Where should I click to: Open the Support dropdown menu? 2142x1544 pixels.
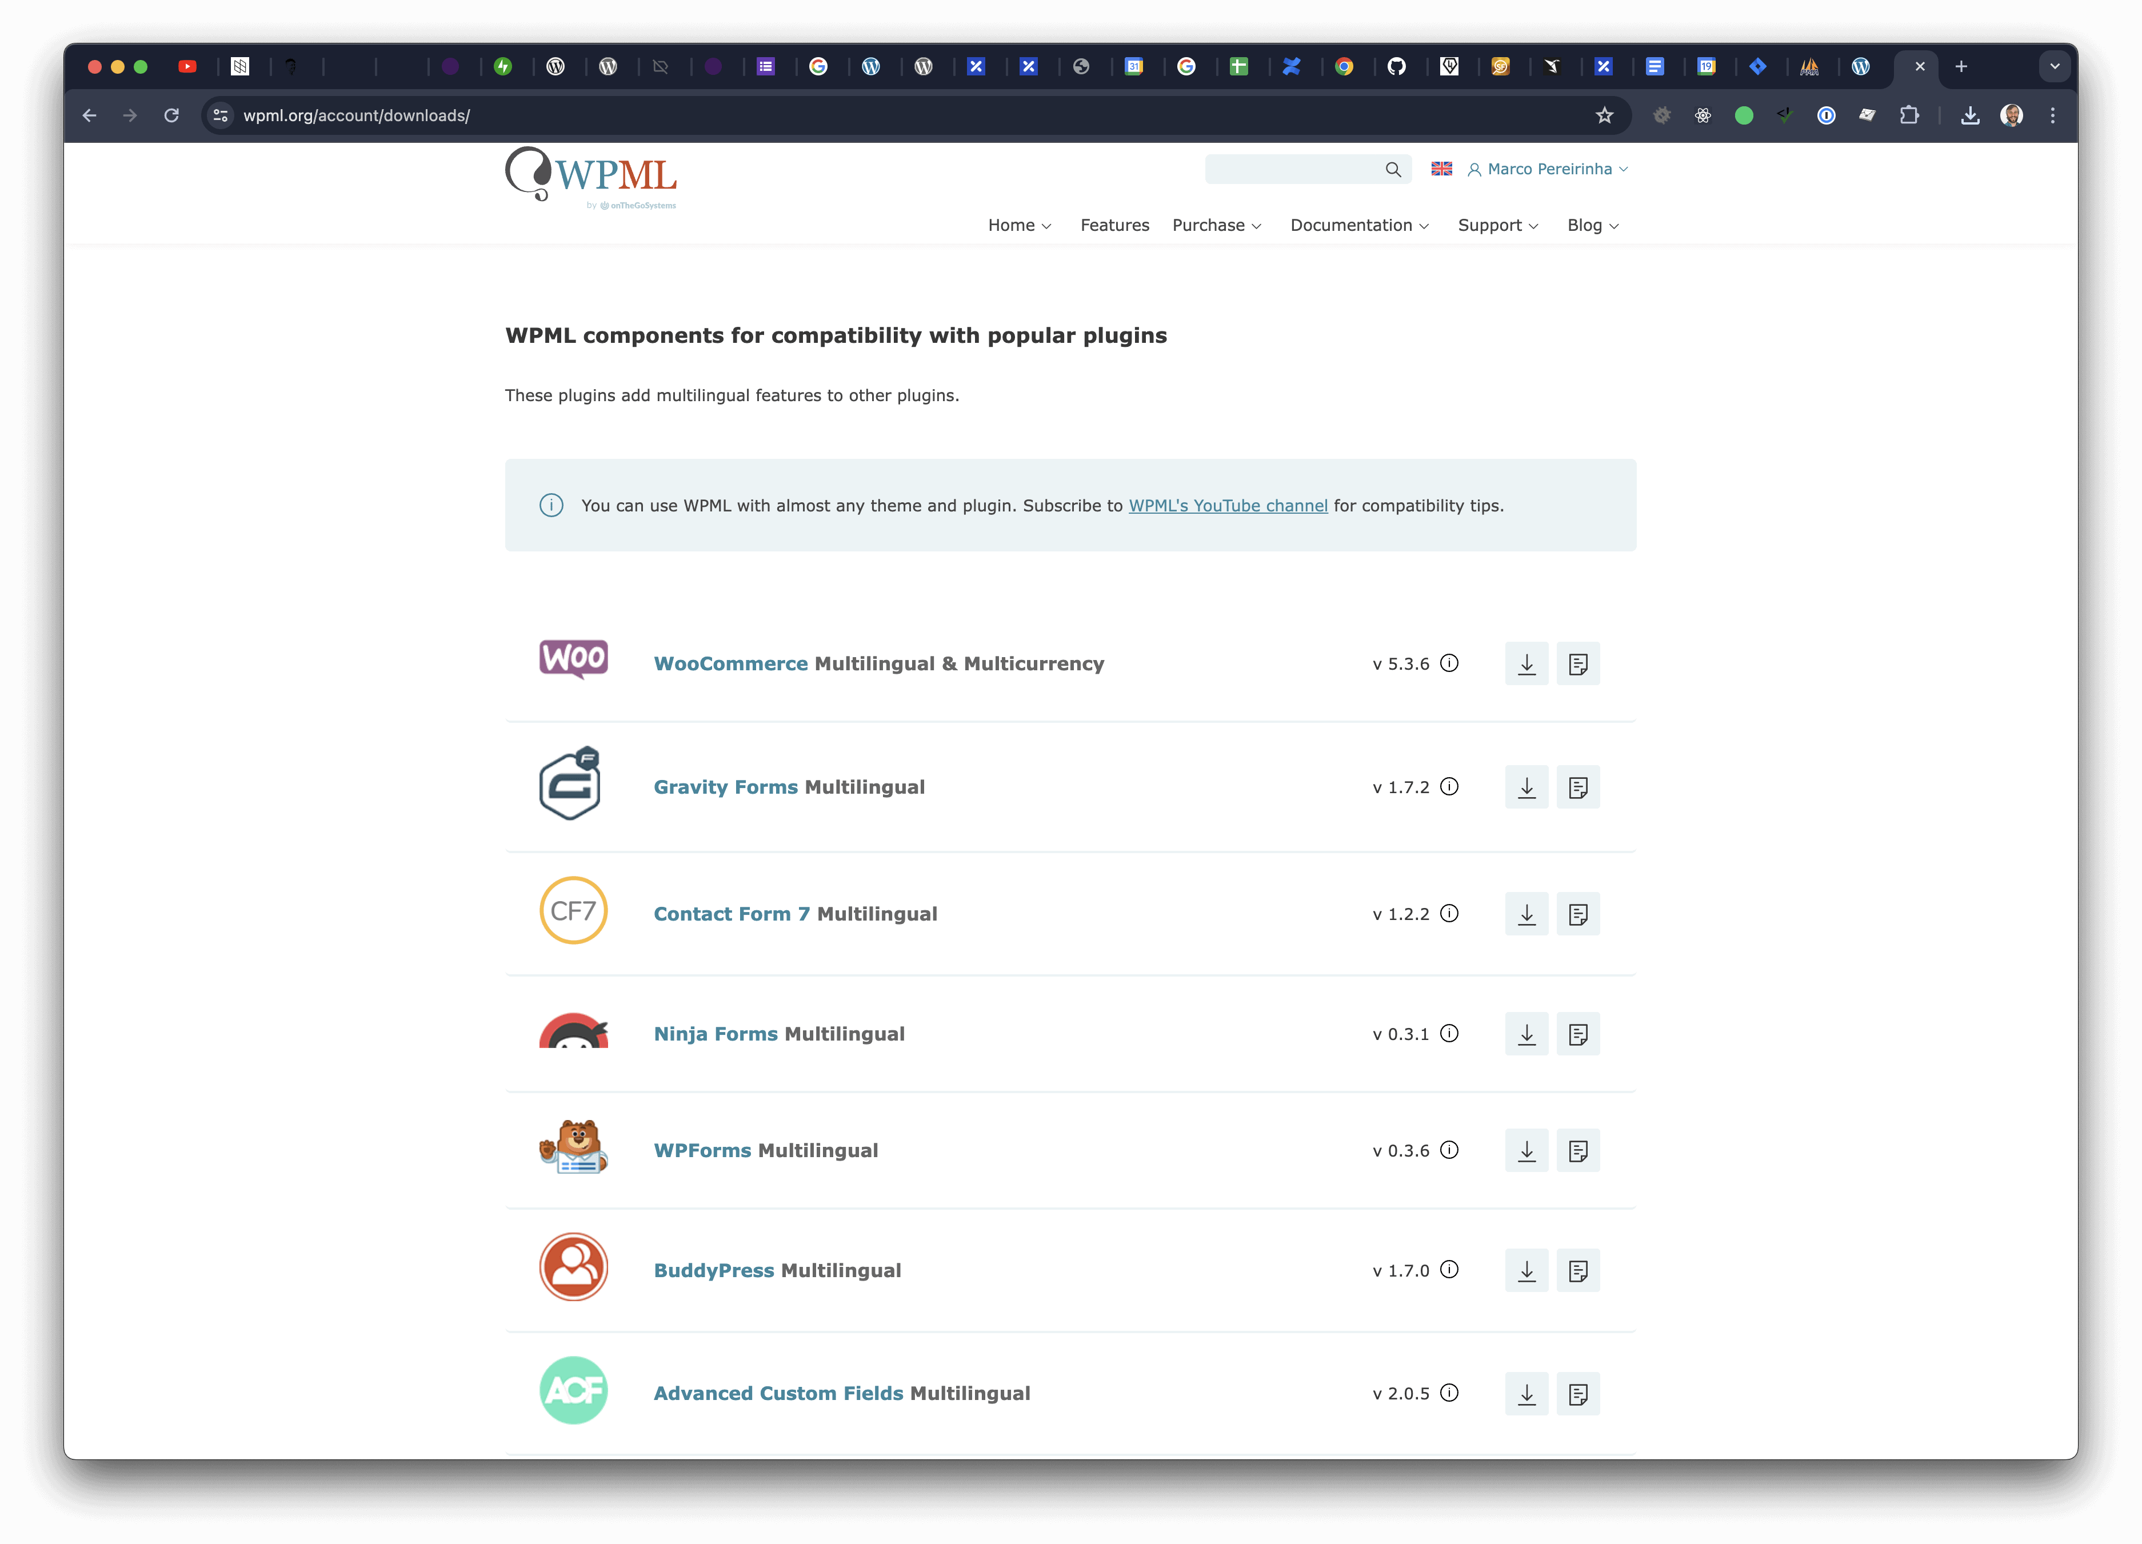tap(1497, 225)
